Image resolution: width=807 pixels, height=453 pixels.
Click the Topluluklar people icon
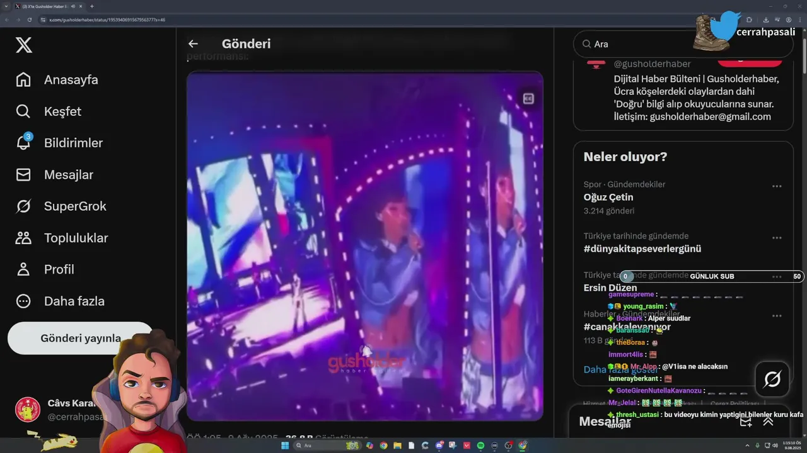[23, 238]
